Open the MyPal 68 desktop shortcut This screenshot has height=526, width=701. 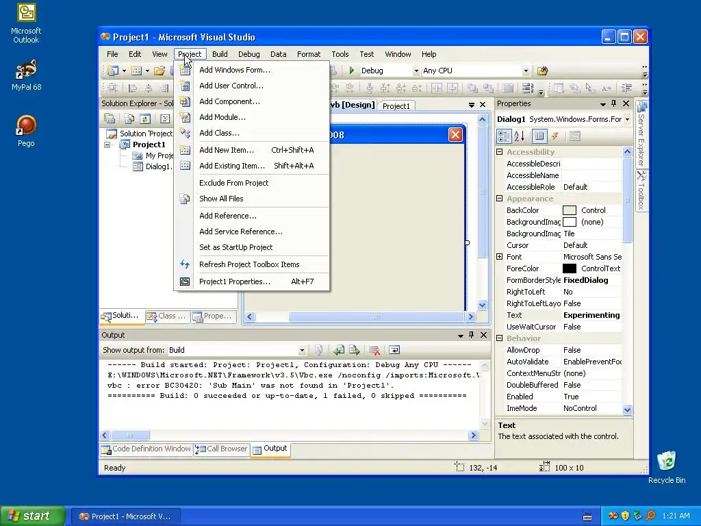[26, 75]
